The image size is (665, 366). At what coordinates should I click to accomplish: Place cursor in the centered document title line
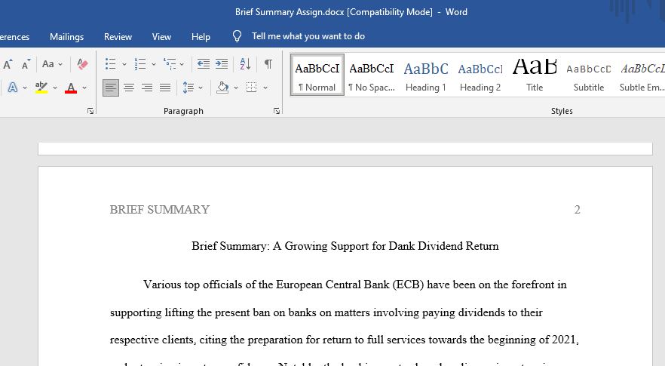click(345, 246)
